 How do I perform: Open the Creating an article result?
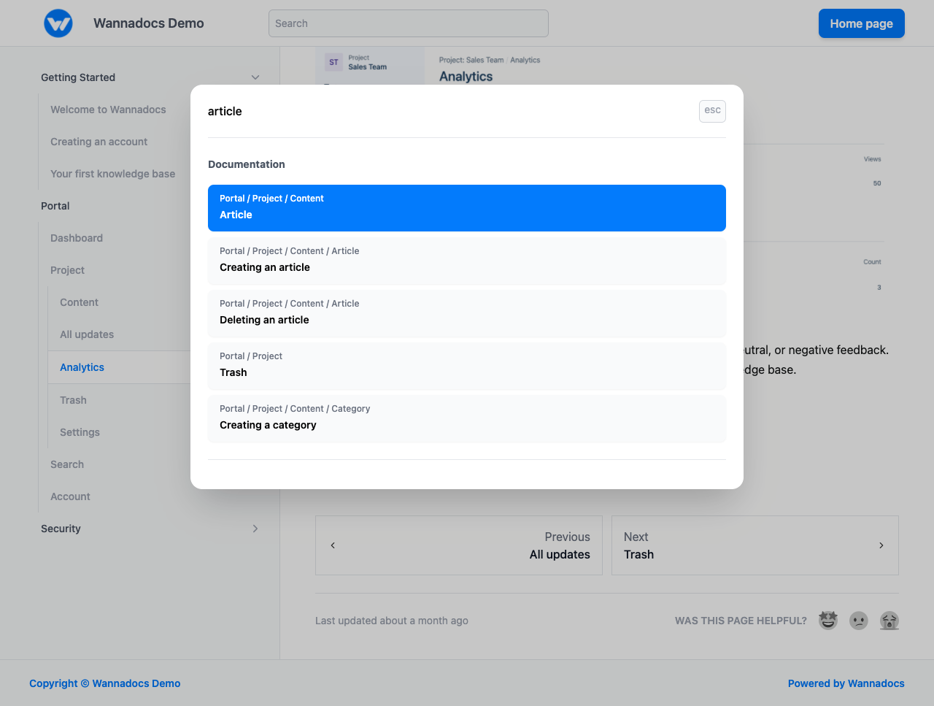(467, 261)
